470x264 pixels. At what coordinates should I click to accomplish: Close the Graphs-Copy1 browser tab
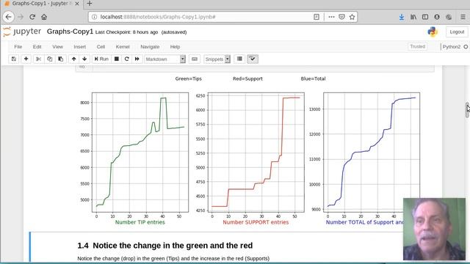tap(77, 4)
